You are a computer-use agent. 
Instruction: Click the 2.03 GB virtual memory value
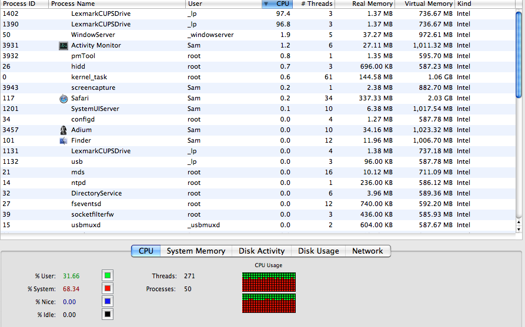point(440,98)
